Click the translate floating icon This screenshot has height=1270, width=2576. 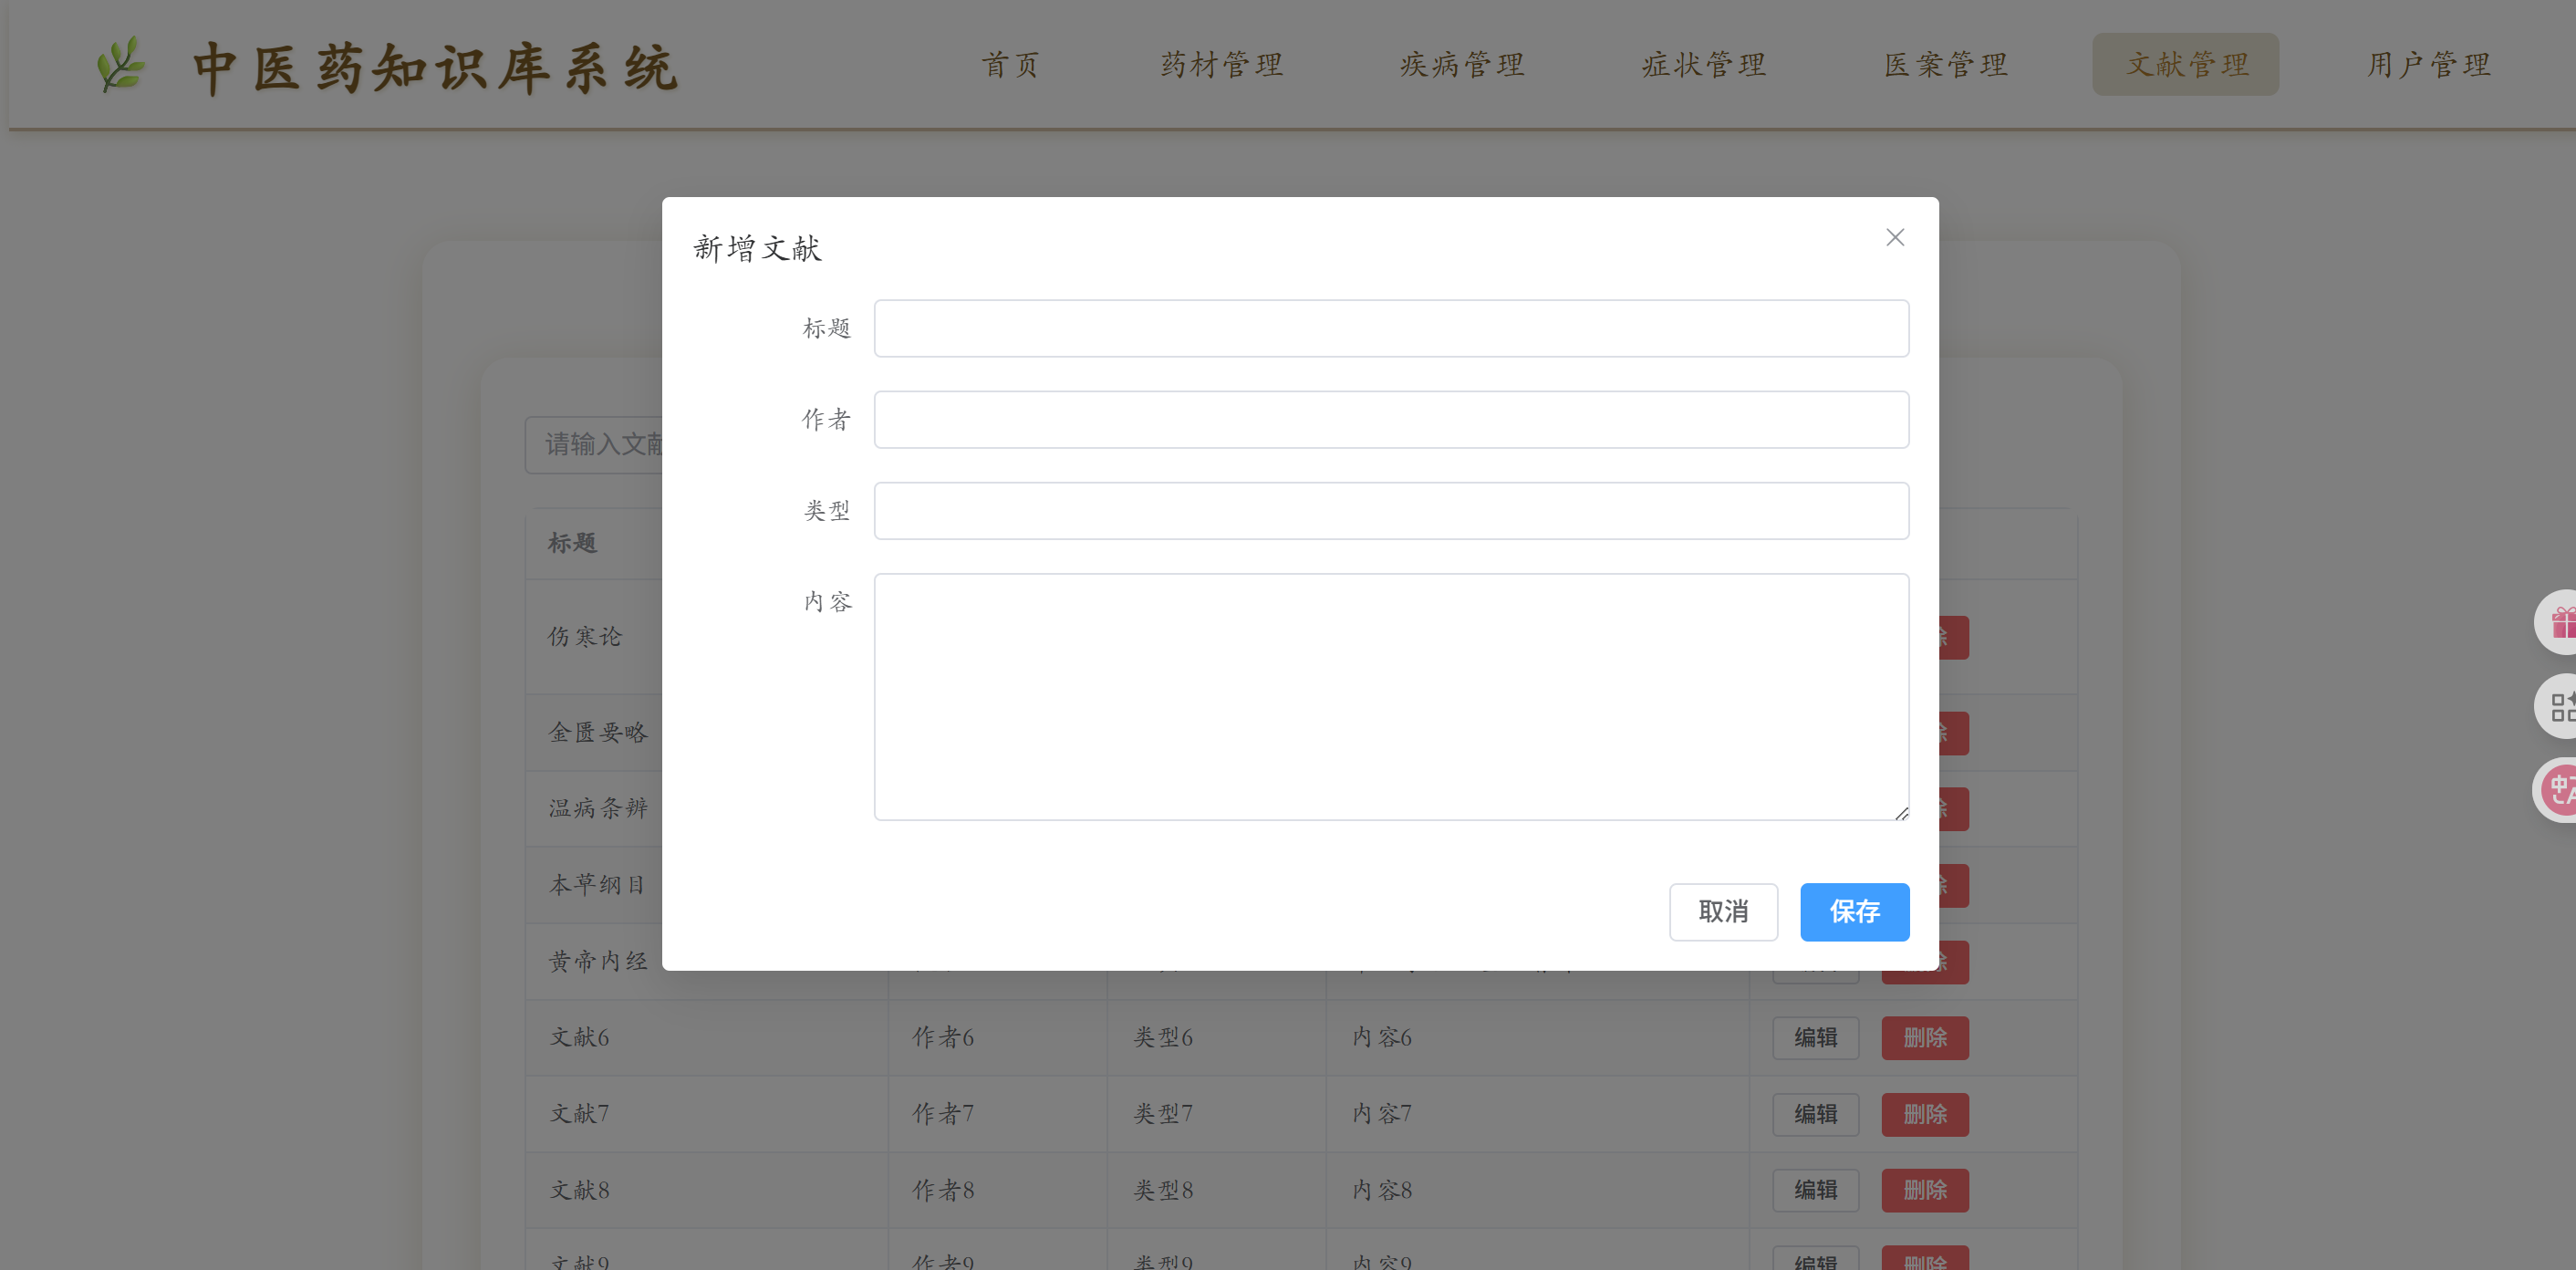2558,790
